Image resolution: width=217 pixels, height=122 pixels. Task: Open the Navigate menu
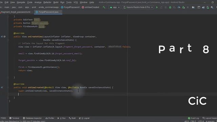[21, 2]
